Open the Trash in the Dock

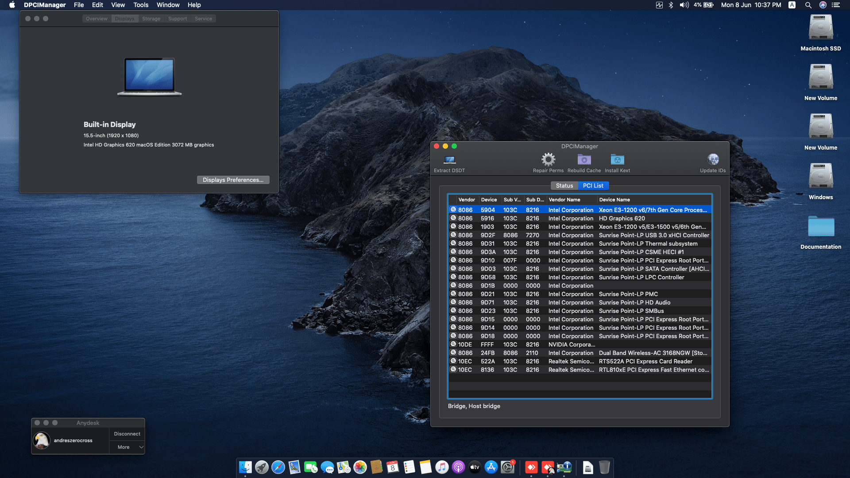[604, 467]
